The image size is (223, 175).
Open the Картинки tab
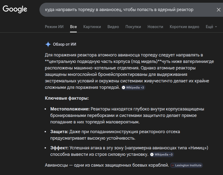click(92, 27)
